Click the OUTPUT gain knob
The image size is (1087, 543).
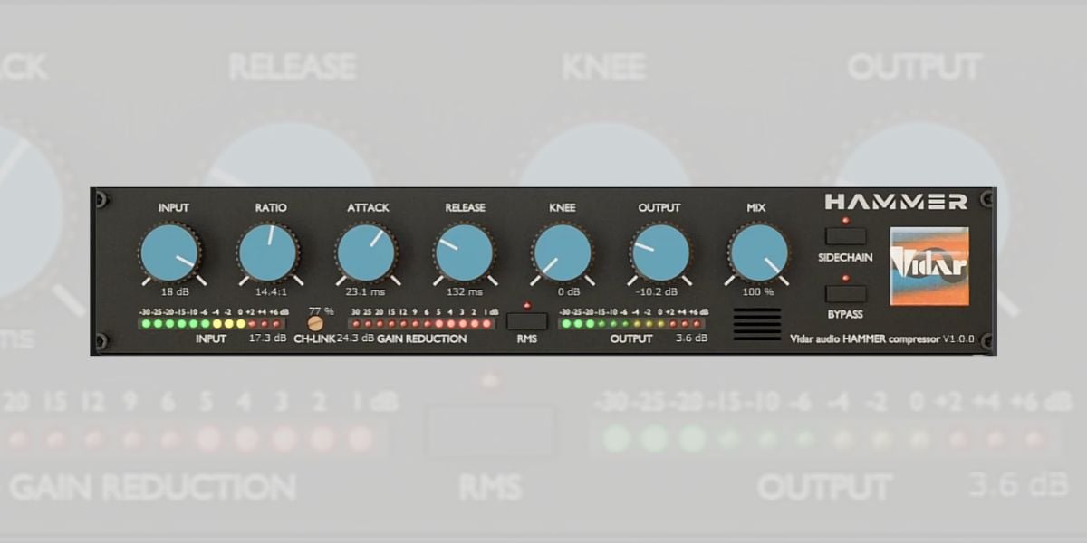[659, 252]
